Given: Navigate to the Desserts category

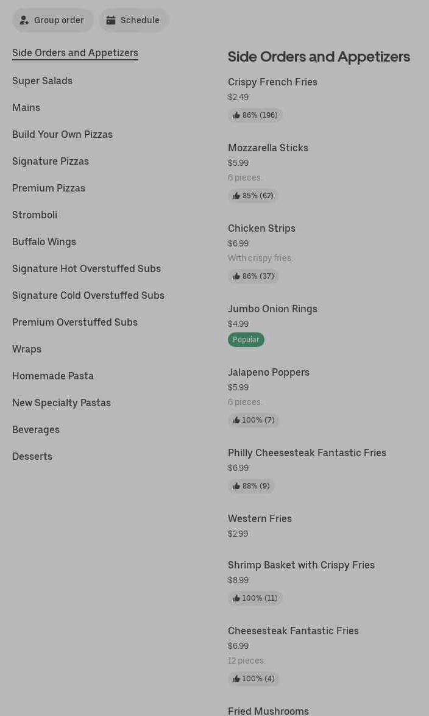Looking at the screenshot, I should 32,456.
